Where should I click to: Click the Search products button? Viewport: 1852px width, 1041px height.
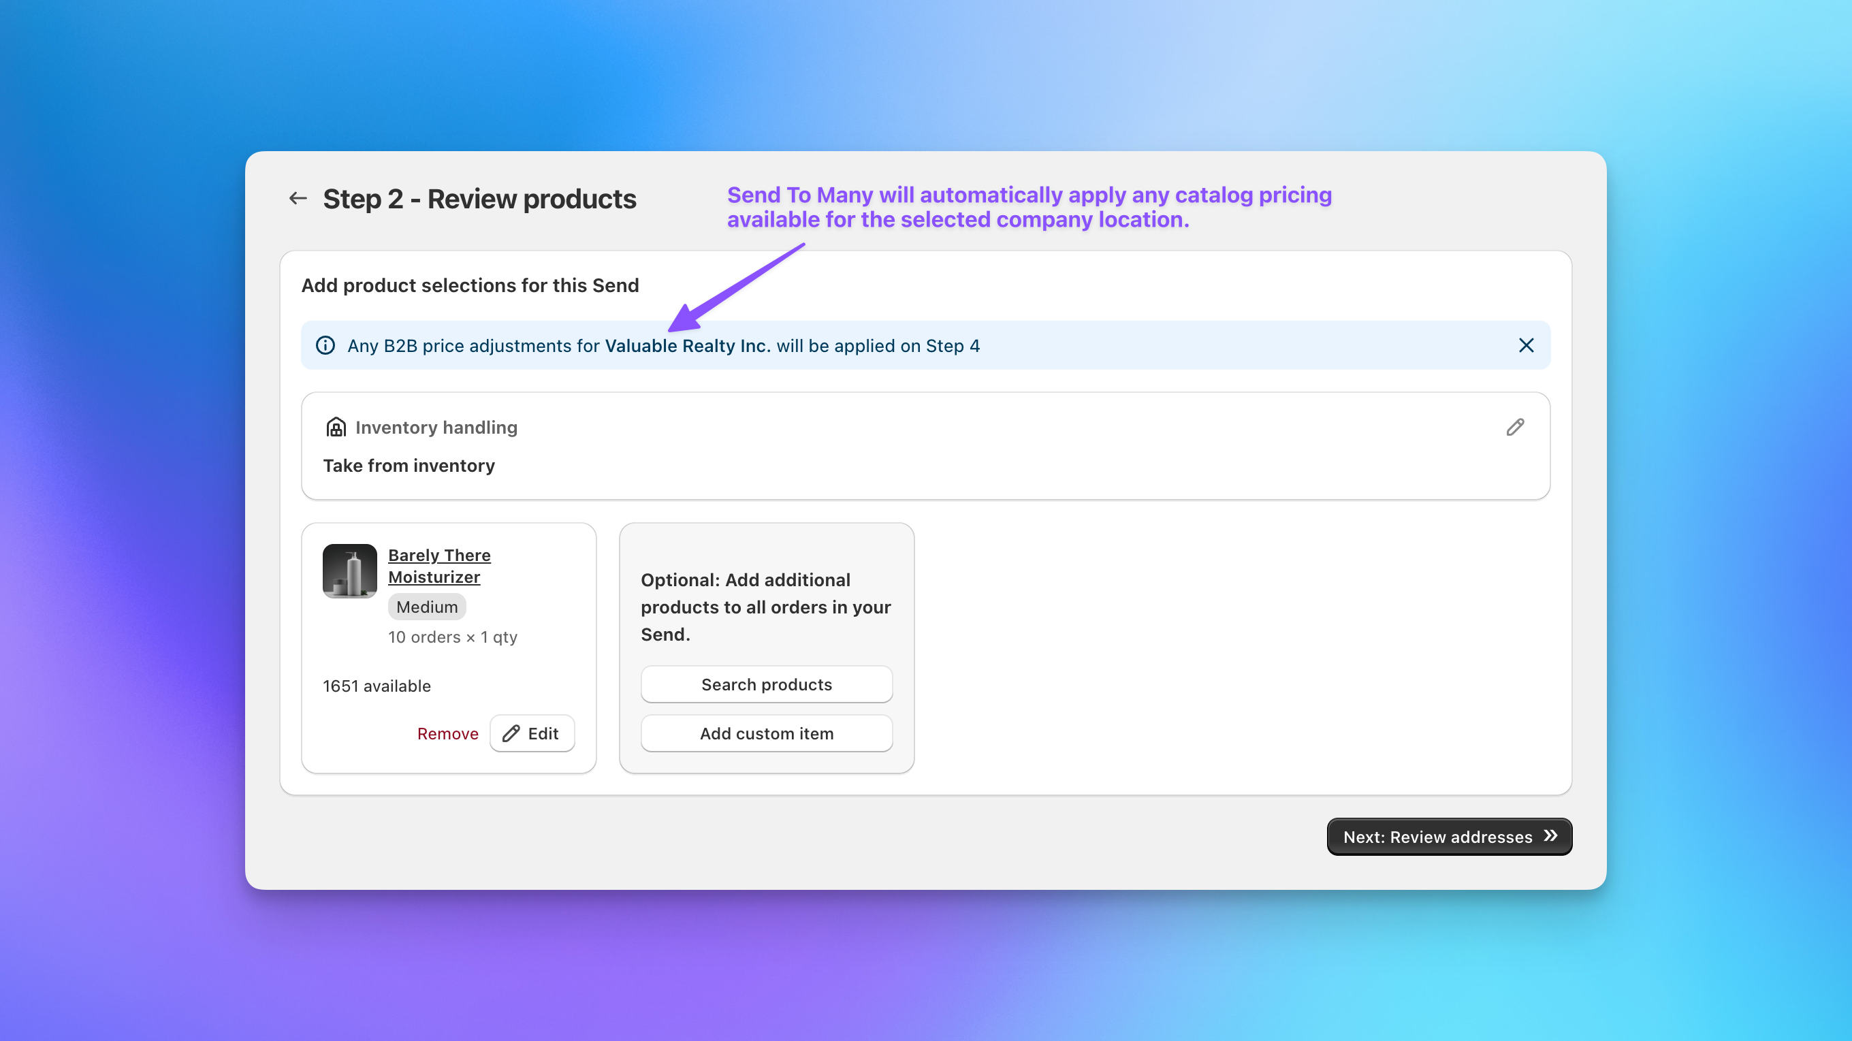[766, 684]
